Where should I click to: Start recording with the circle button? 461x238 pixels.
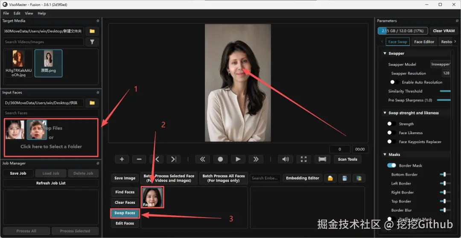point(220,159)
